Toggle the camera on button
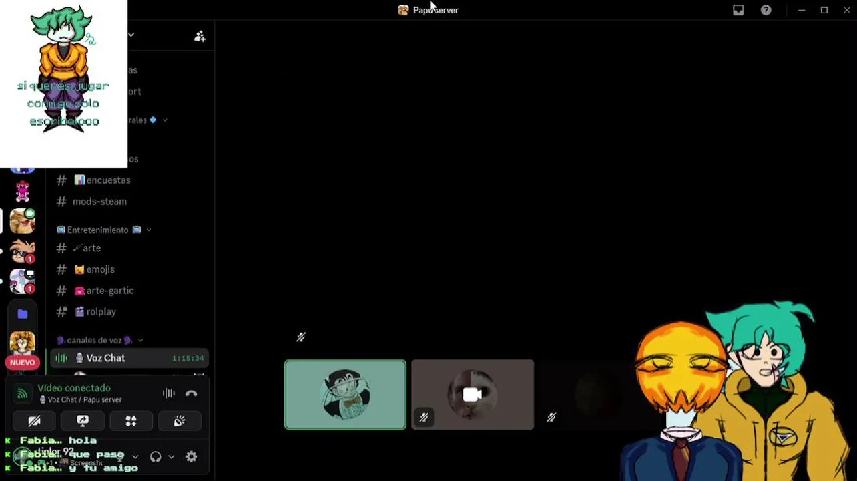Image resolution: width=857 pixels, height=481 pixels. (x=34, y=421)
